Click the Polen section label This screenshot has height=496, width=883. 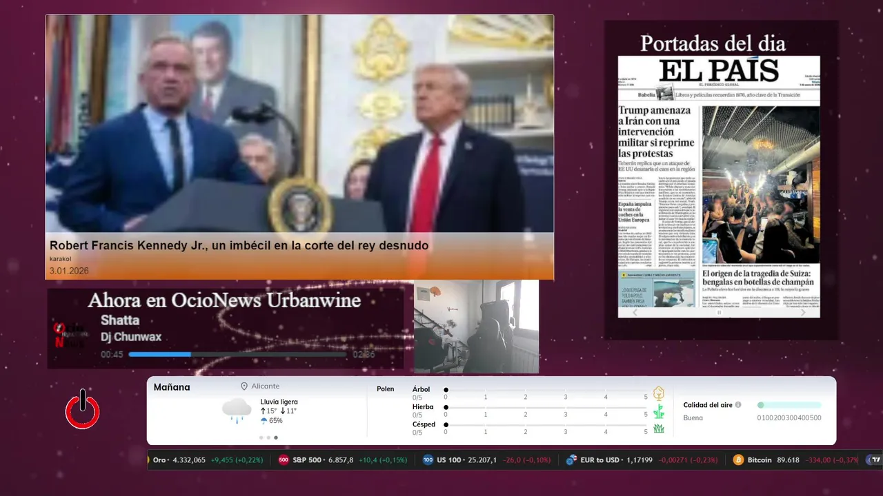(386, 389)
